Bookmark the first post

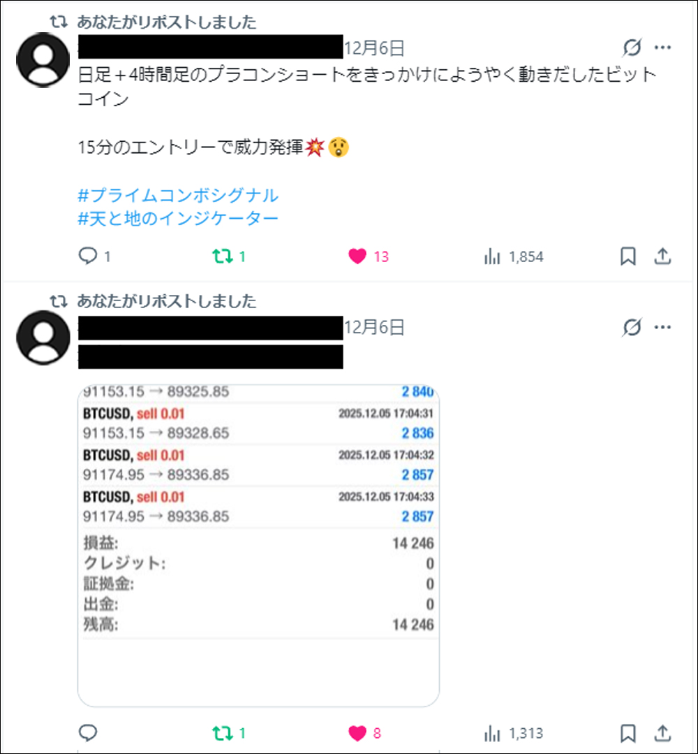628,256
